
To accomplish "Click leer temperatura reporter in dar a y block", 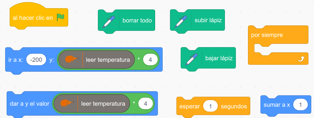I will (x=92, y=104).
